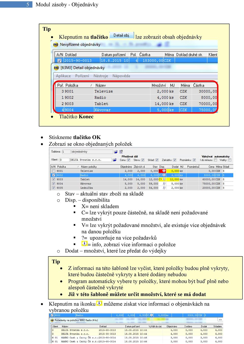Select the Kávovar row in Detail objednávky
This screenshot has height=344, width=244.
tap(137, 110)
